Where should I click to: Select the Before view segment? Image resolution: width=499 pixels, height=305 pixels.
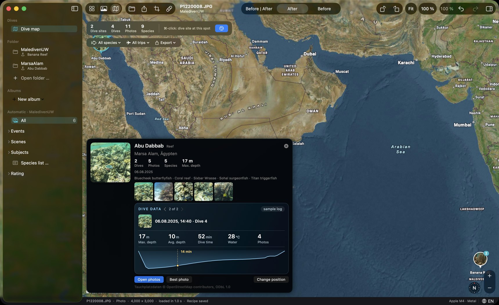(x=324, y=9)
